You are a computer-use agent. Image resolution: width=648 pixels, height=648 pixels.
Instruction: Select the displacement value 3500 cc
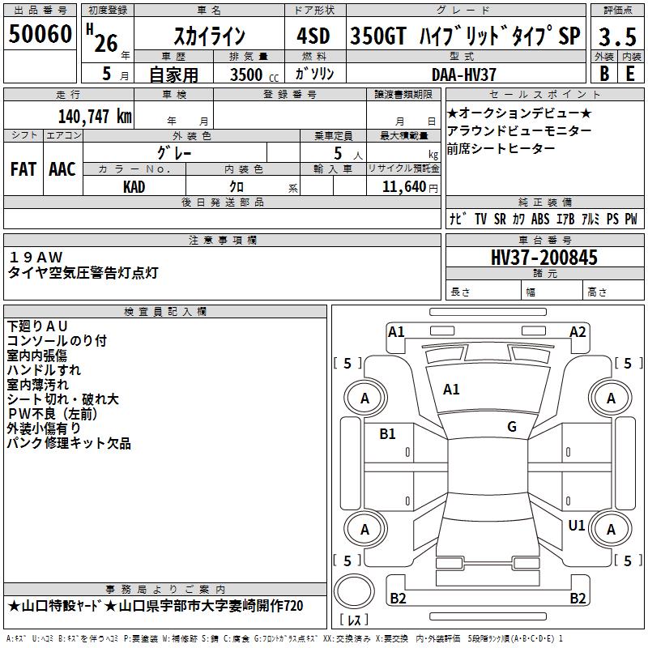coord(254,75)
